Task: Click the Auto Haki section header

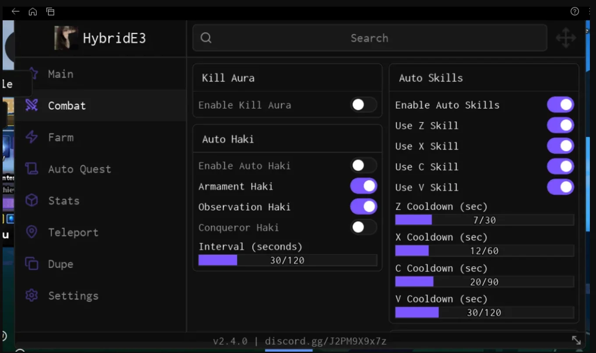Action: pyautogui.click(x=228, y=139)
